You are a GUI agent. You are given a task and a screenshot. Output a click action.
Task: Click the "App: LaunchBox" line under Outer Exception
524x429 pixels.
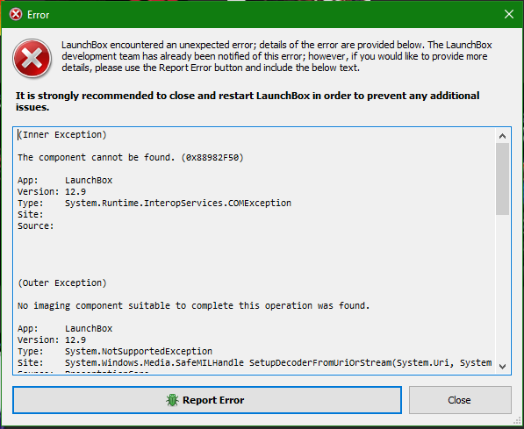[x=65, y=329]
